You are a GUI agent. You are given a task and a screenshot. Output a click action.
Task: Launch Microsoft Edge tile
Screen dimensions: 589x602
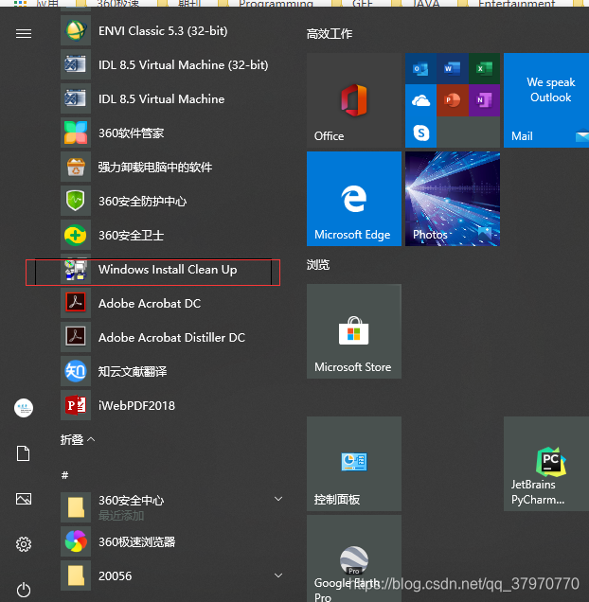coord(354,199)
